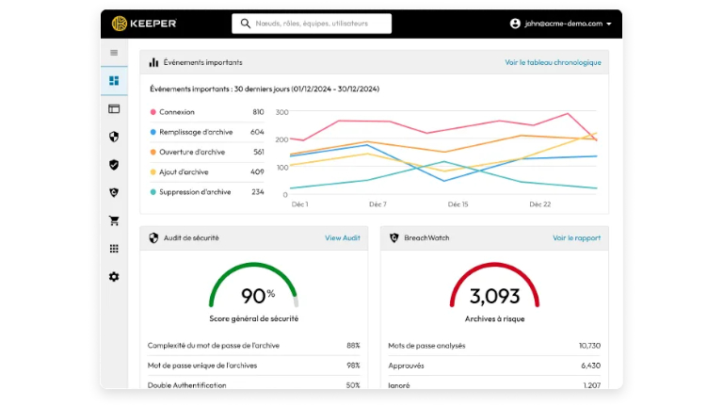Click the user avatar icon in header

[x=515, y=24]
